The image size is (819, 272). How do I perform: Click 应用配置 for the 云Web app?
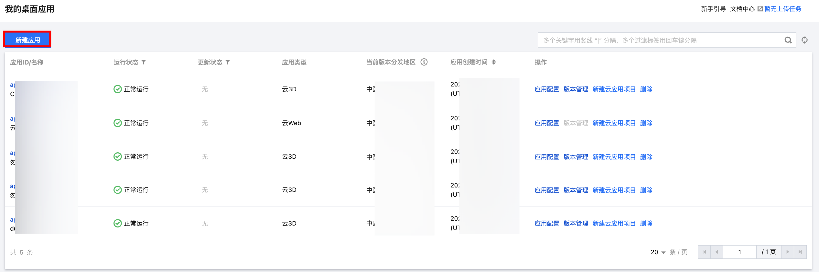point(547,123)
